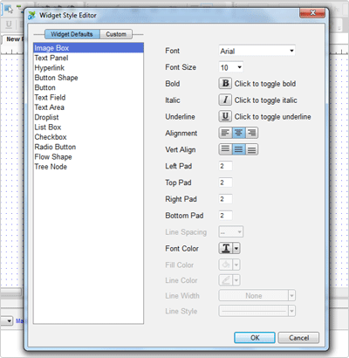Choose top vertical alignment
The image size is (349, 358).
(x=225, y=149)
